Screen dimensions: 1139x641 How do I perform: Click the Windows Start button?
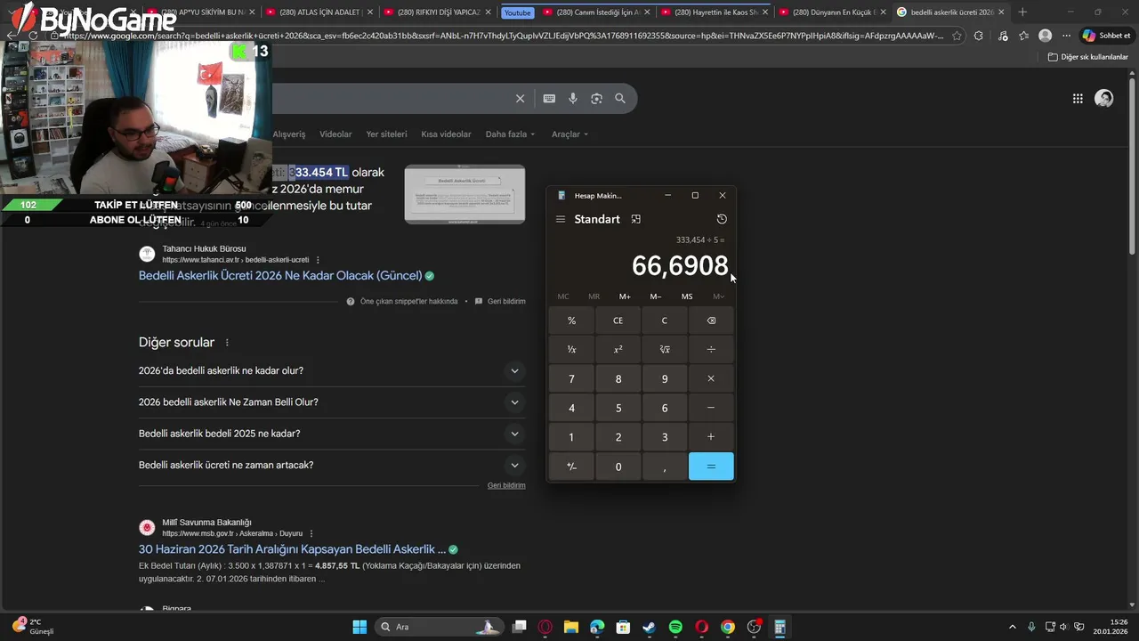point(359,627)
